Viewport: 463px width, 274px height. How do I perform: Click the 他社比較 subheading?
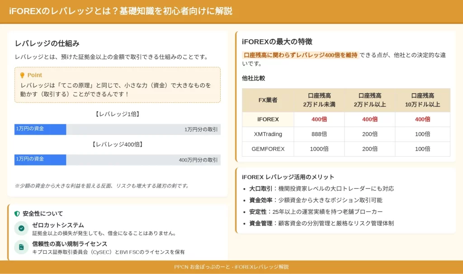(x=253, y=78)
